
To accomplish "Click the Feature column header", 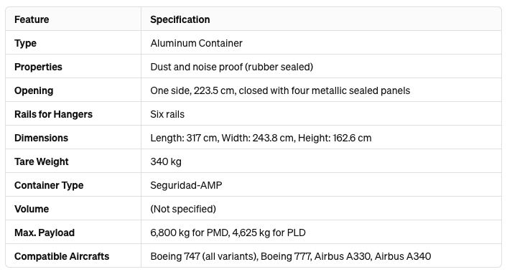I will (32, 19).
